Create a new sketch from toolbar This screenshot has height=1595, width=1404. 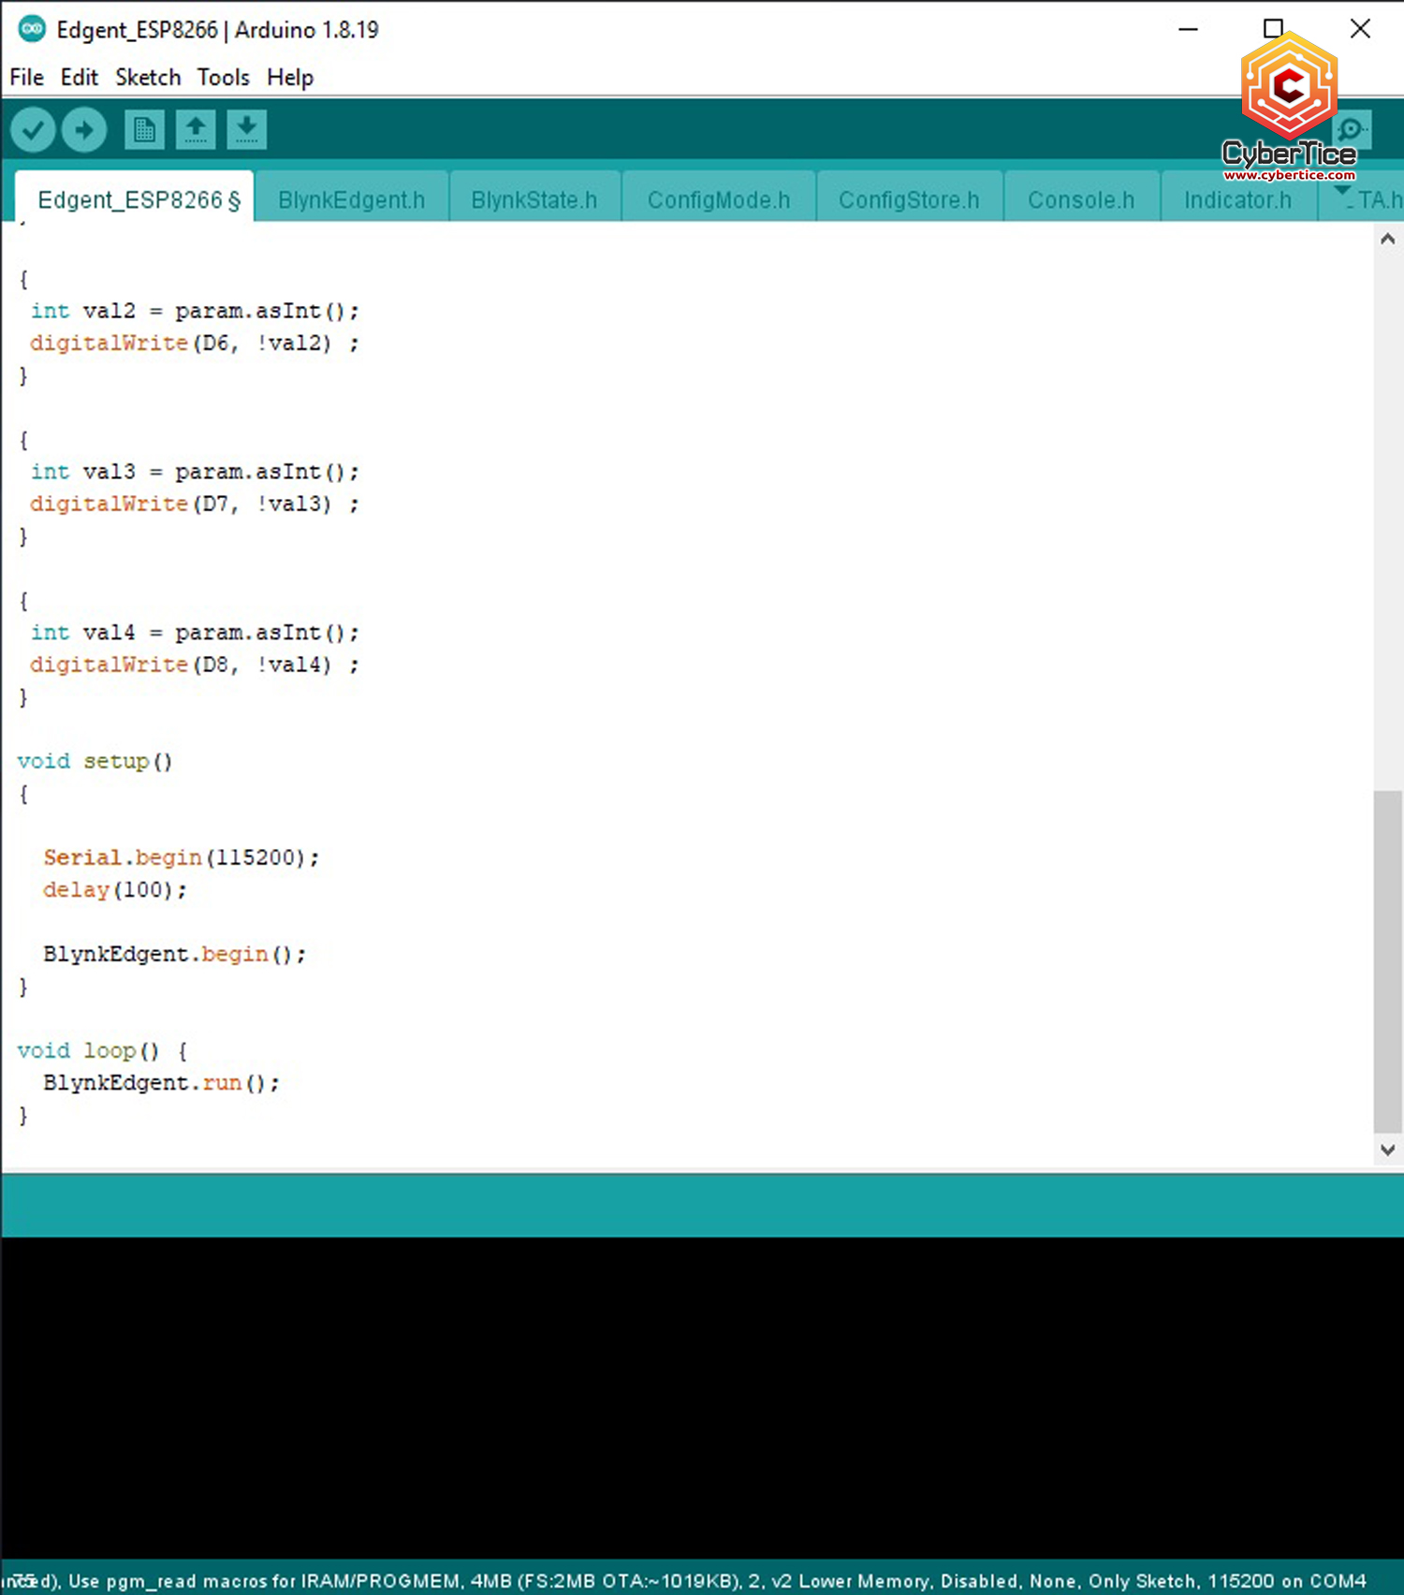click(144, 130)
